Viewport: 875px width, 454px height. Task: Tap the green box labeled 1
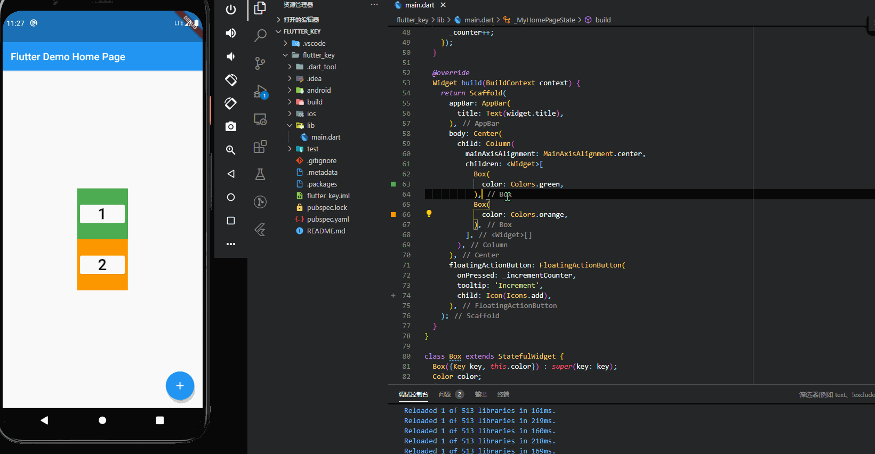point(102,214)
